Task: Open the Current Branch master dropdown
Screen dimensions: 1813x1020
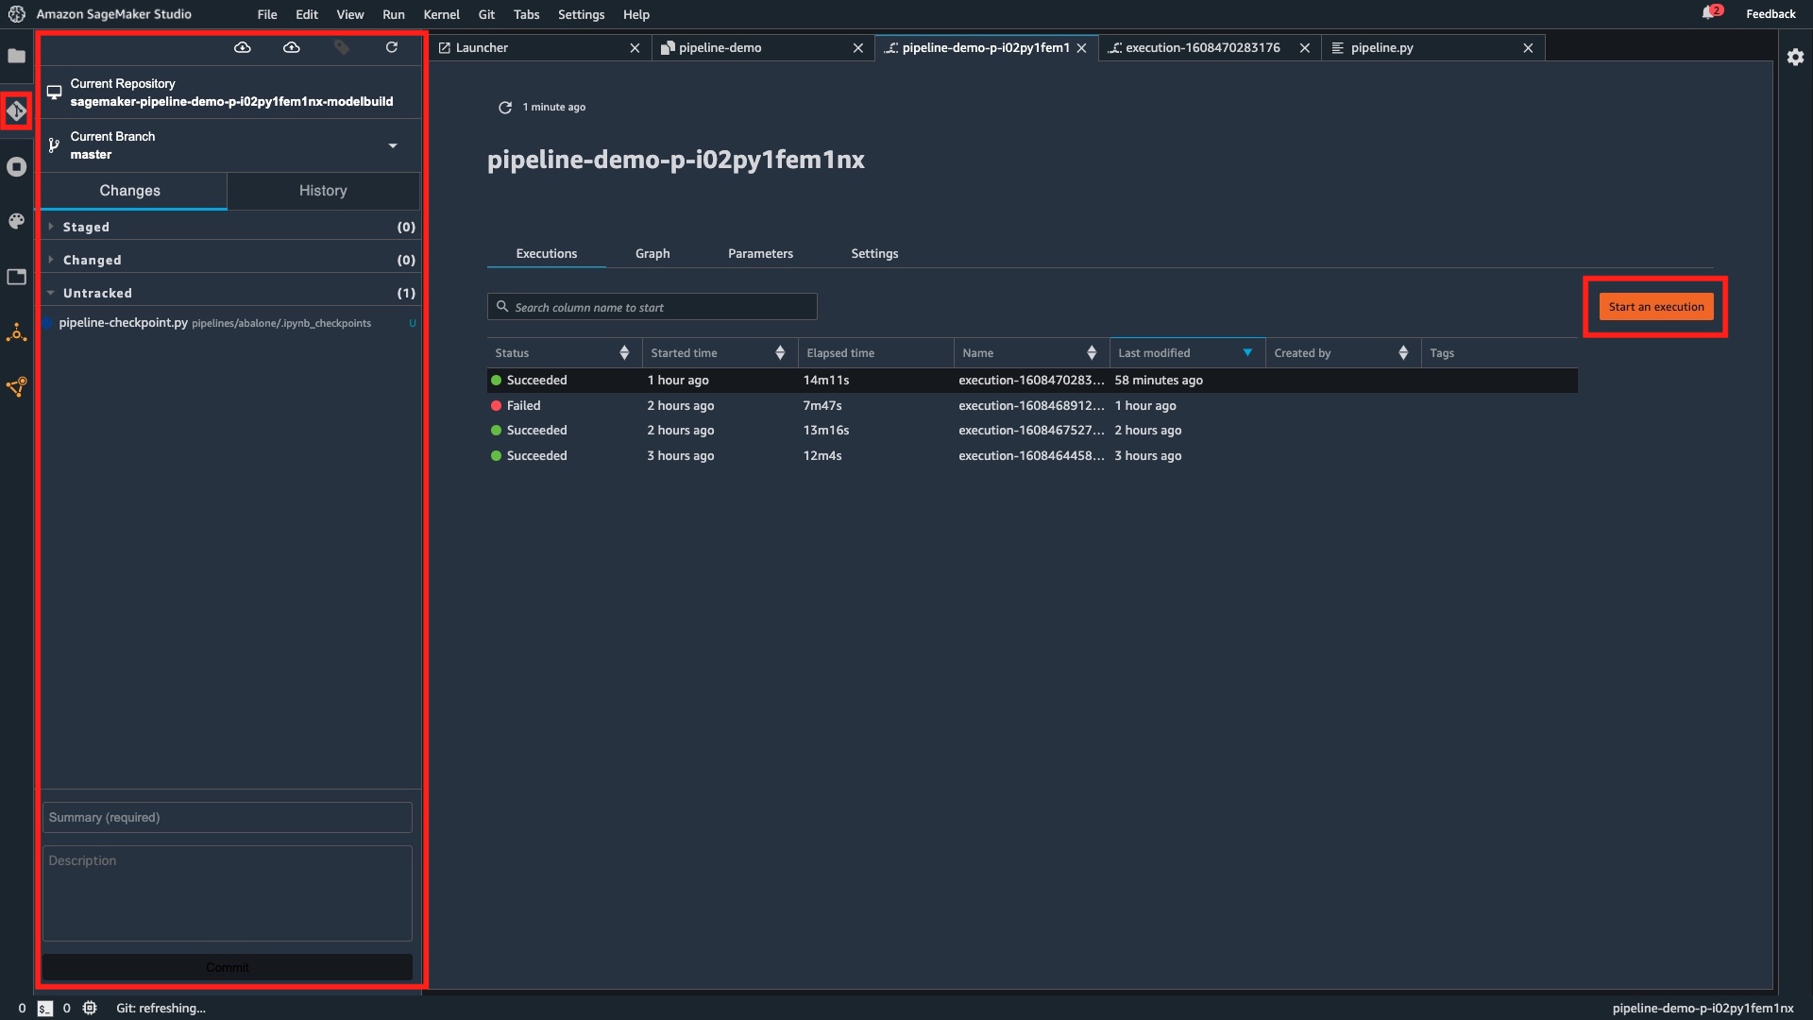Action: click(x=393, y=145)
